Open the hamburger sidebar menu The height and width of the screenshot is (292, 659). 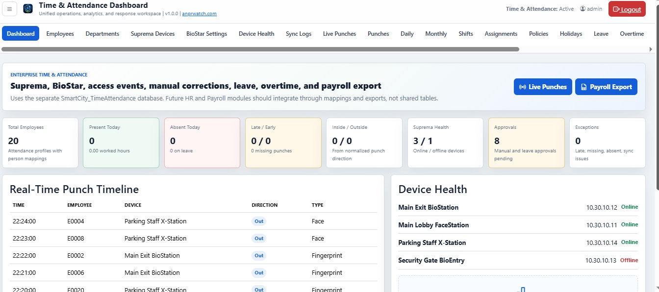tap(10, 9)
